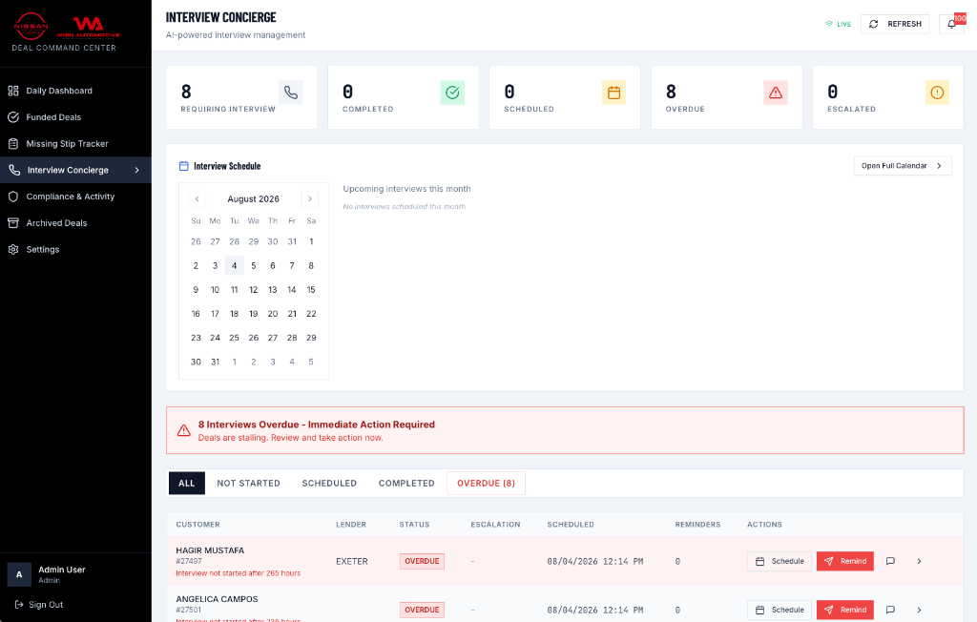Viewport: 977px width, 622px height.
Task: Expand Hagir Mustafa row details chevron
Action: tap(919, 561)
